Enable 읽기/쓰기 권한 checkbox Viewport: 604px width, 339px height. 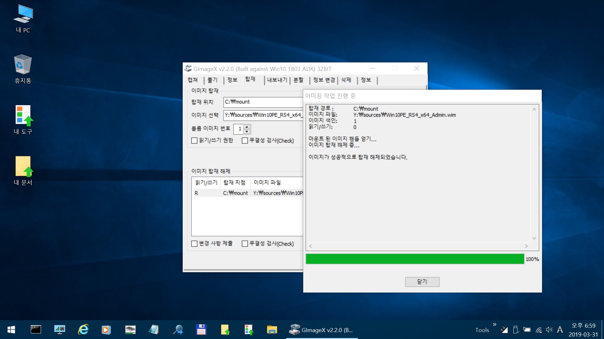(194, 140)
